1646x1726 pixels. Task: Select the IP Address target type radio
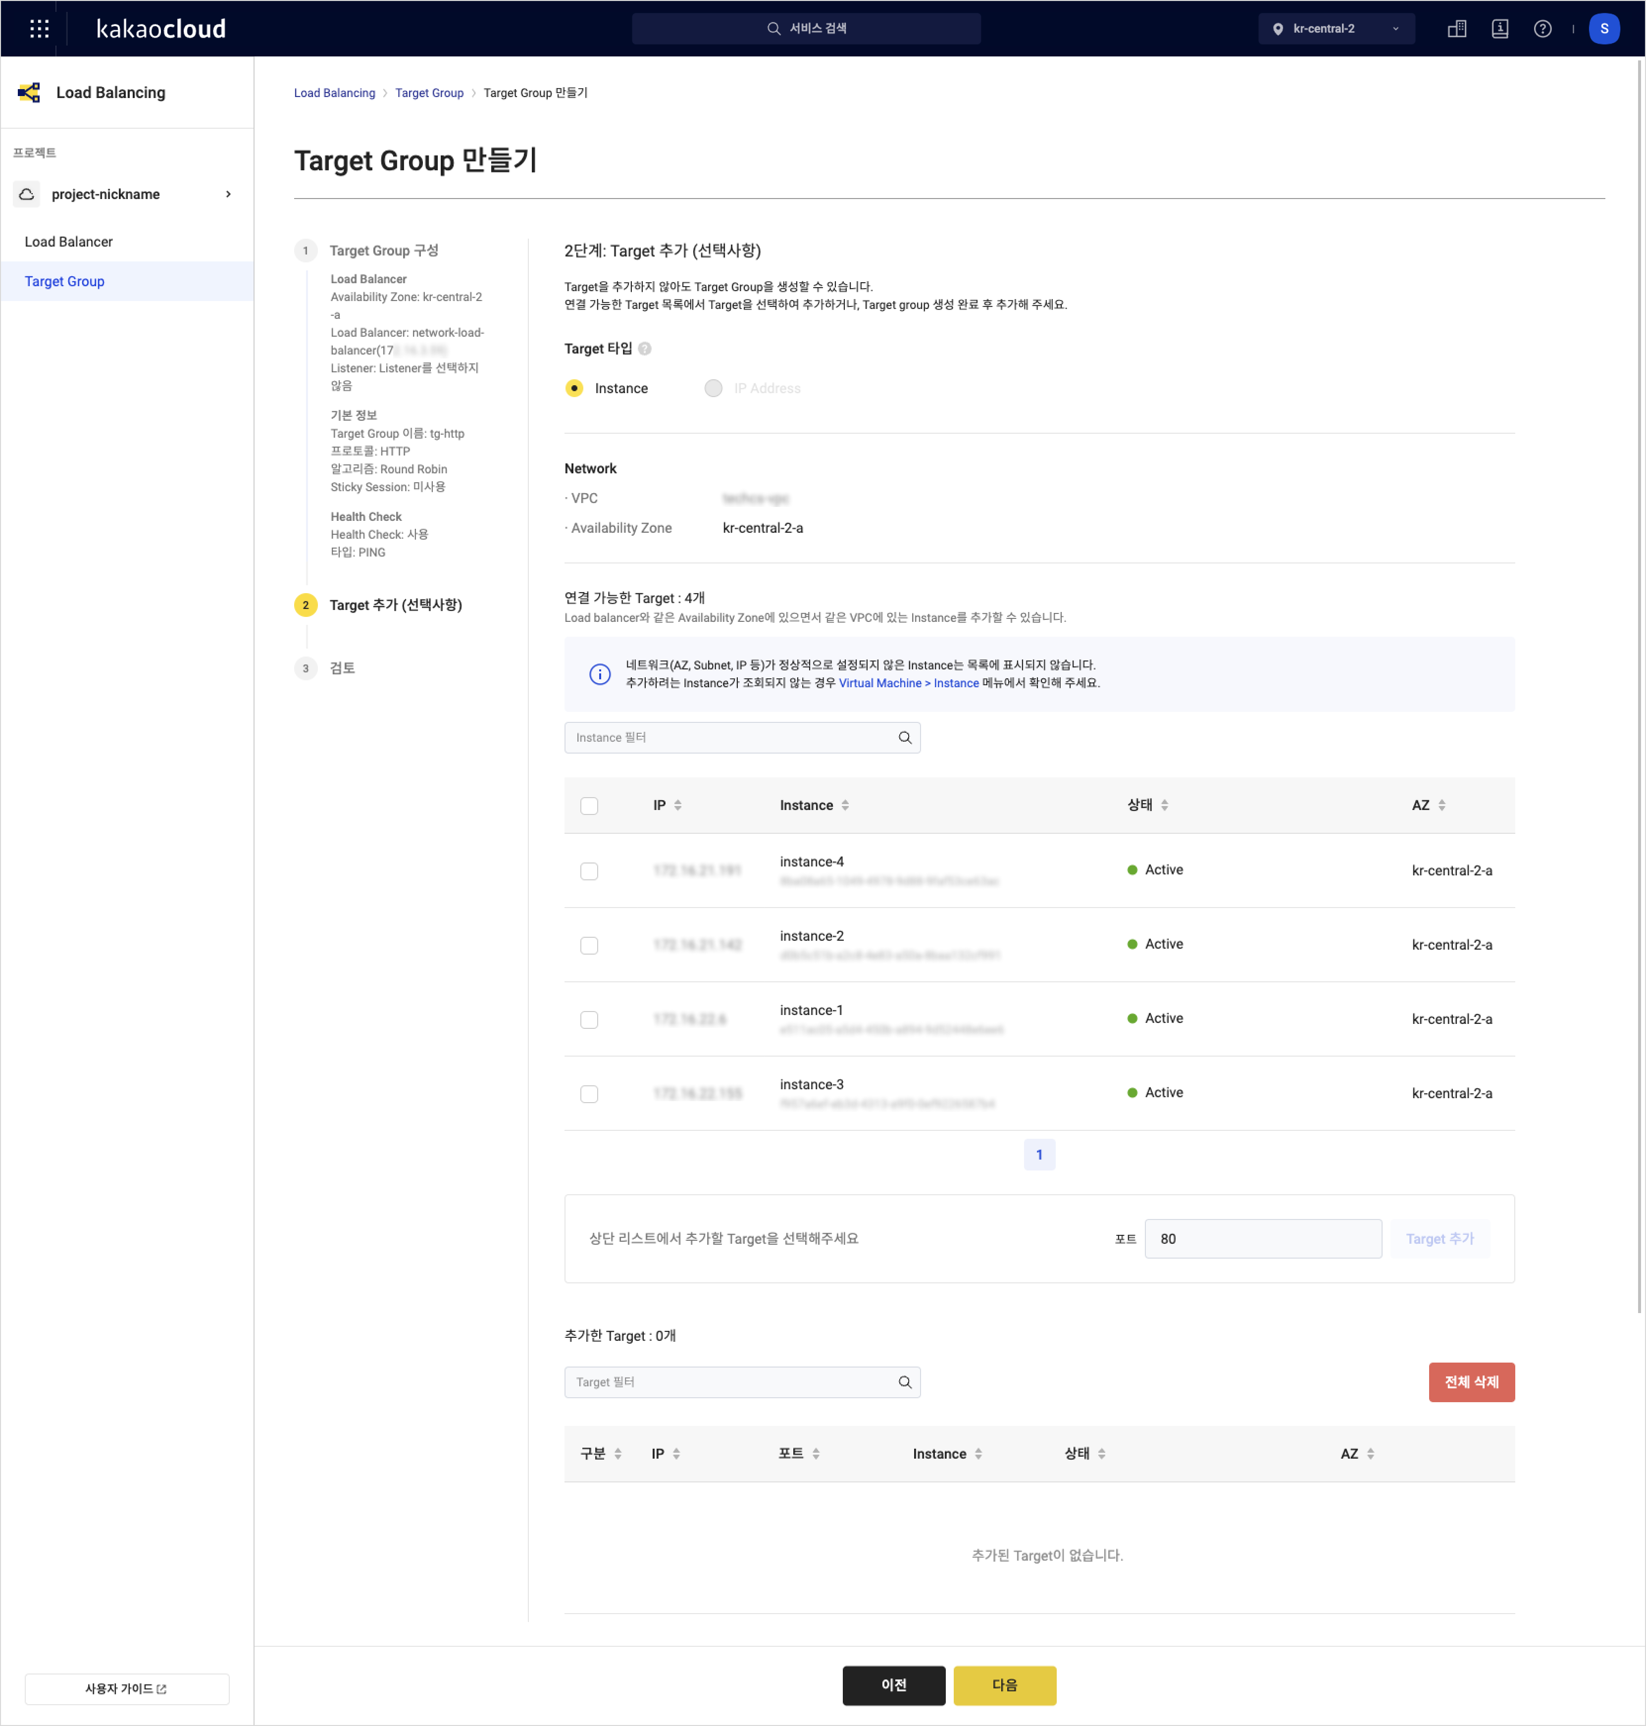point(714,389)
